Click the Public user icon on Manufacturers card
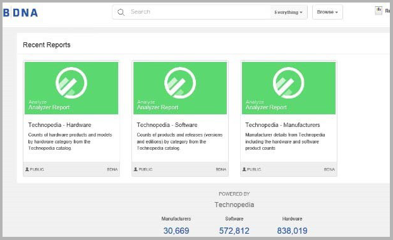The image size is (393, 240). (244, 169)
